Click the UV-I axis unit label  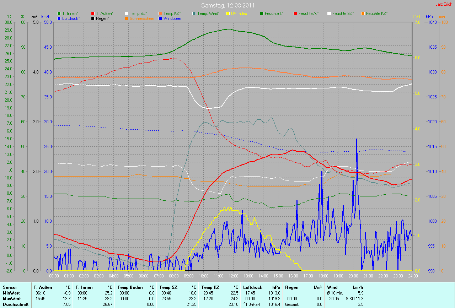tap(416, 17)
